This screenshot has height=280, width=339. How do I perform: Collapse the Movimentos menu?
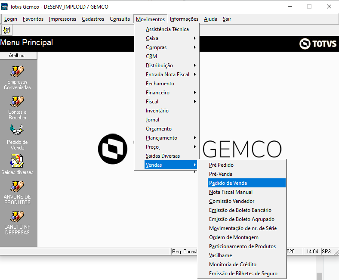point(150,19)
